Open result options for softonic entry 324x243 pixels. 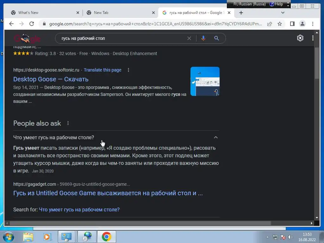pos(128,70)
